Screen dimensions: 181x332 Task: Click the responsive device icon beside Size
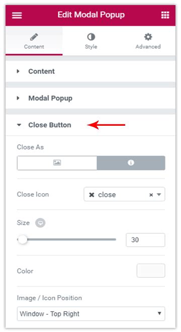(40, 223)
